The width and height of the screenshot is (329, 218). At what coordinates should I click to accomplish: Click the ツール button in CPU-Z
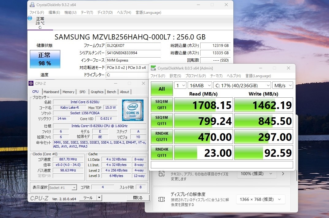[x=88, y=198]
